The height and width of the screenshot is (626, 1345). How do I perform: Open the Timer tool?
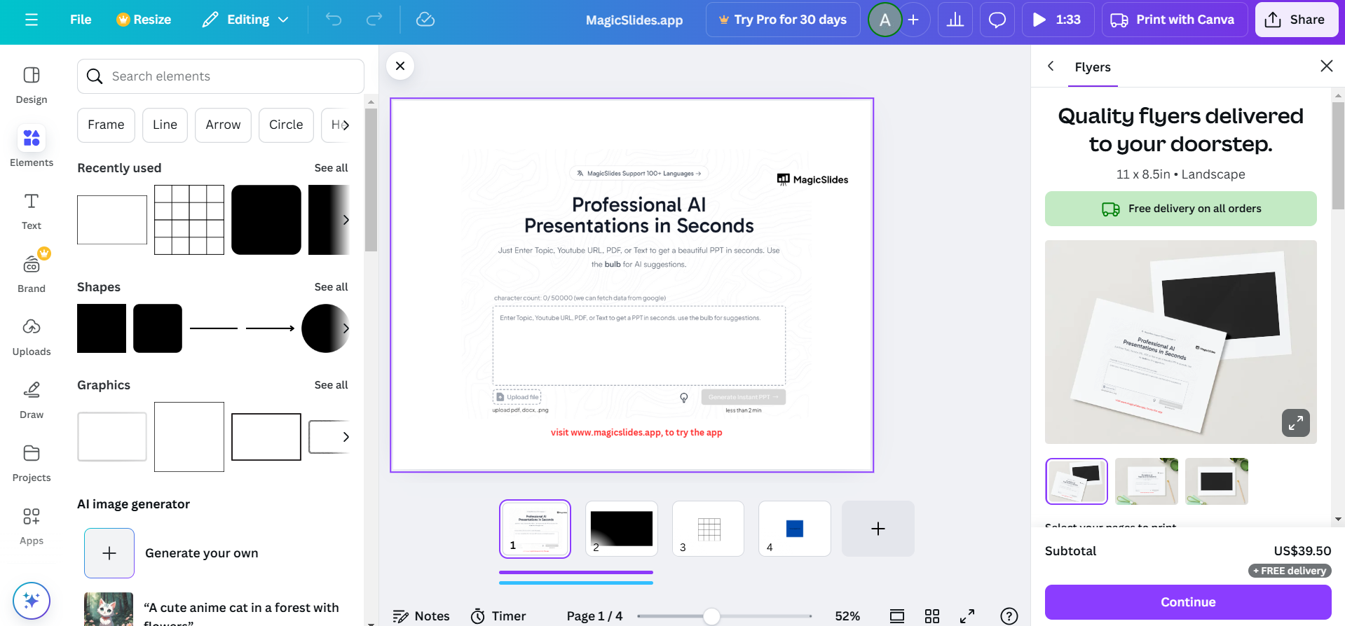(498, 616)
